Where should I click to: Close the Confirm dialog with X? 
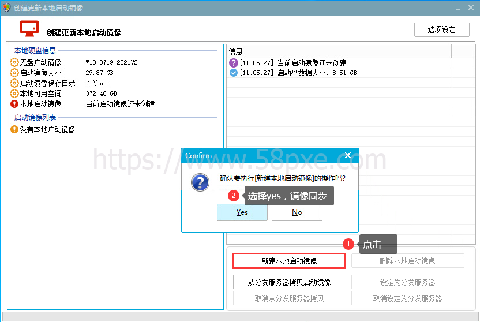(x=348, y=155)
